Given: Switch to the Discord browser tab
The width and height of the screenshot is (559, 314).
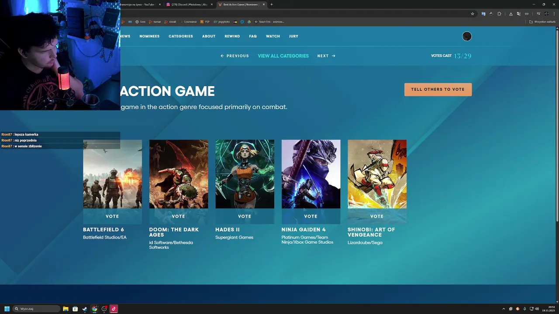Looking at the screenshot, I should (x=189, y=4).
